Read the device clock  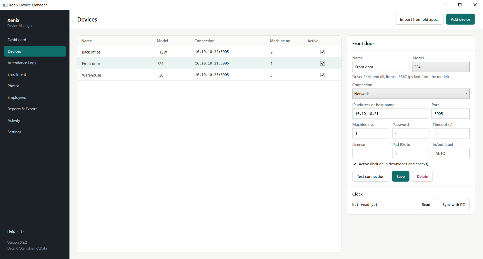click(426, 204)
